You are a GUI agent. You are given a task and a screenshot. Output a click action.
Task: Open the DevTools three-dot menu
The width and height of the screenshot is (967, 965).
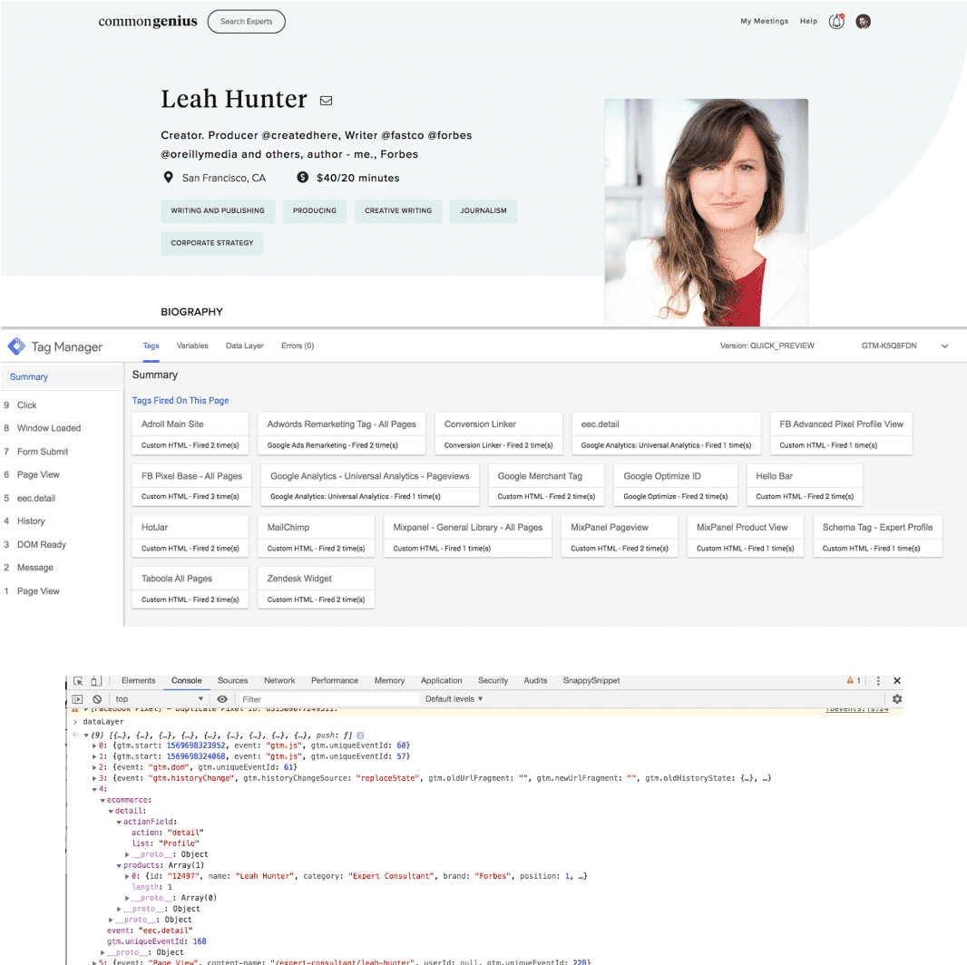(878, 681)
